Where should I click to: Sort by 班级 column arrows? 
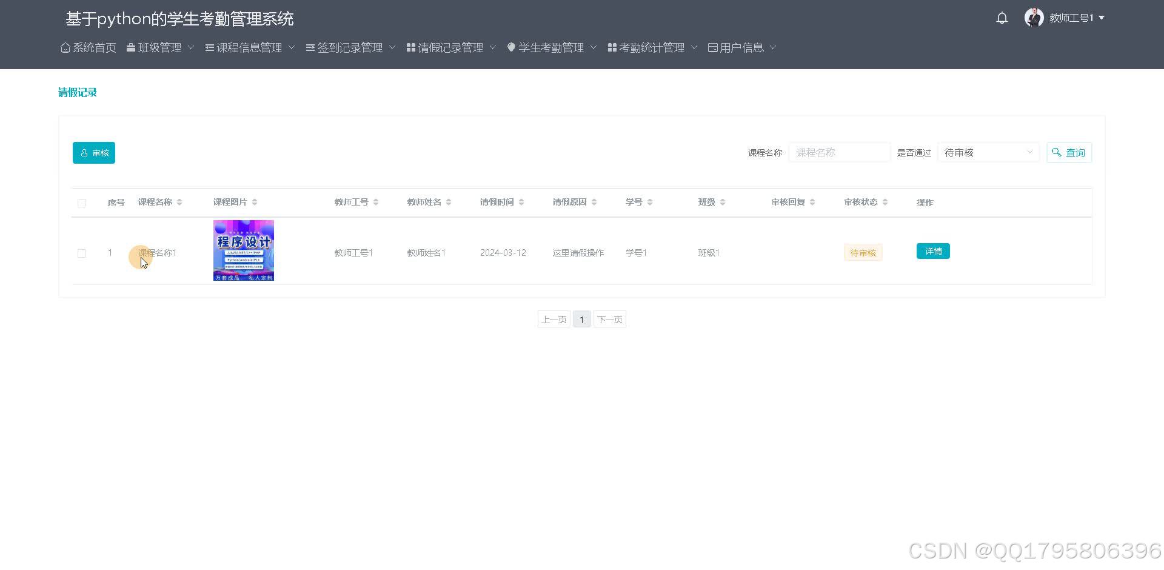coord(723,203)
